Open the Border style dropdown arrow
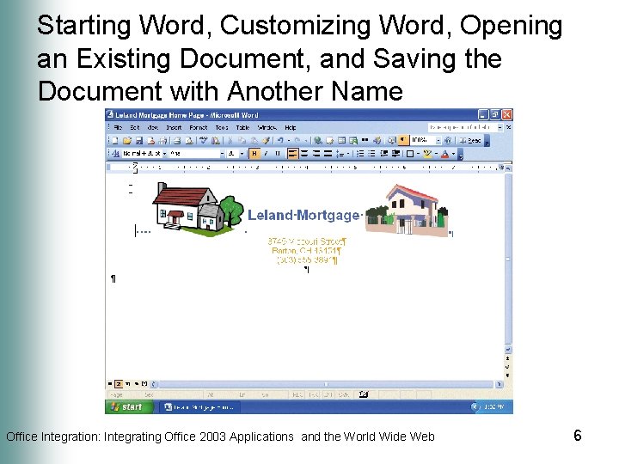 pos(418,154)
